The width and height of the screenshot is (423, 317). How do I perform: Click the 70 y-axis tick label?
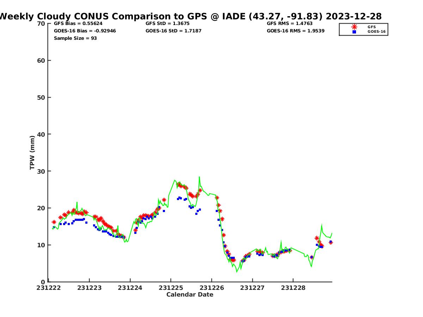point(41,24)
